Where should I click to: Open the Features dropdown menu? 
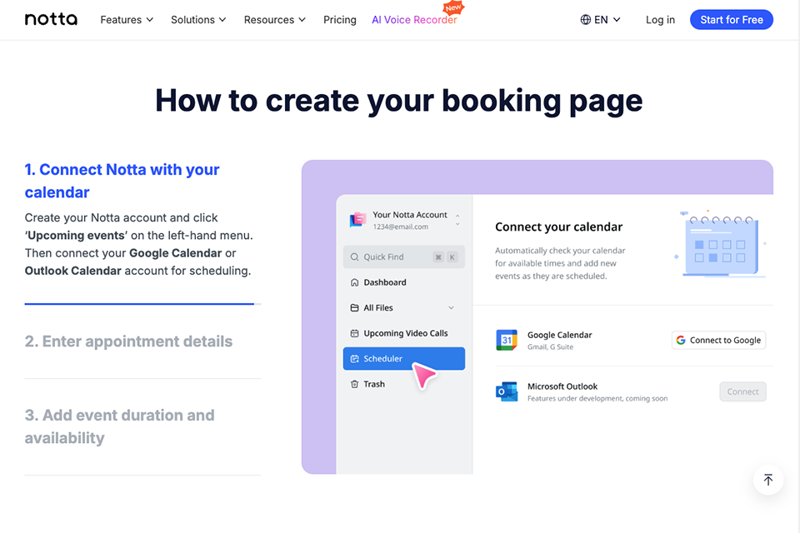coord(127,20)
